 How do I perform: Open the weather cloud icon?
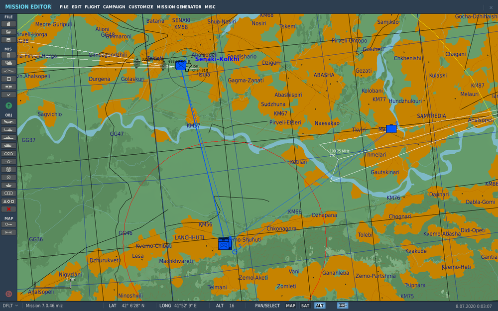[x=8, y=63]
